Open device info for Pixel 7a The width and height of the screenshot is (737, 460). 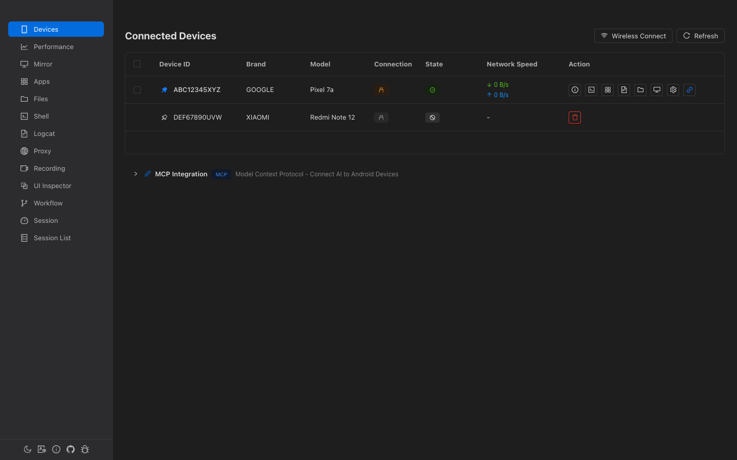click(575, 89)
